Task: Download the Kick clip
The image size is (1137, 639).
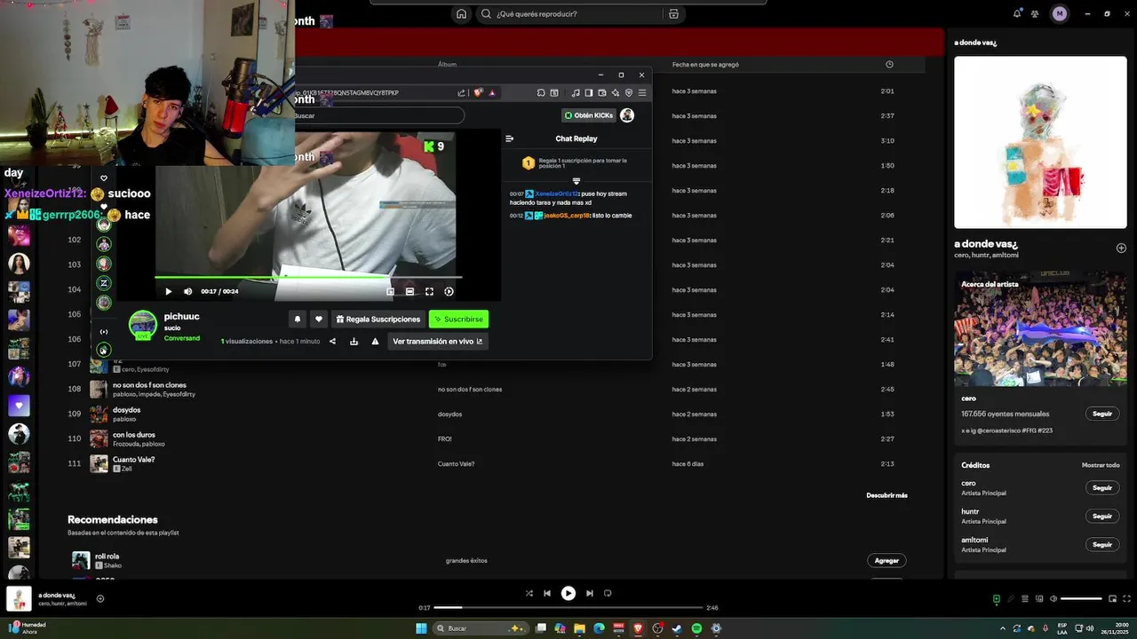Action: click(354, 341)
